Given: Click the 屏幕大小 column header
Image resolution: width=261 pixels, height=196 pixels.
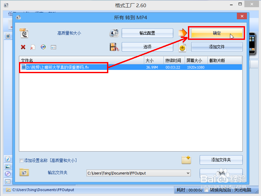Looking at the screenshot, I should point(196,60).
